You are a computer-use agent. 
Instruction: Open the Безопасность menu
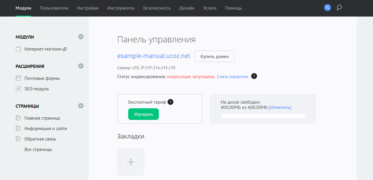(x=157, y=8)
